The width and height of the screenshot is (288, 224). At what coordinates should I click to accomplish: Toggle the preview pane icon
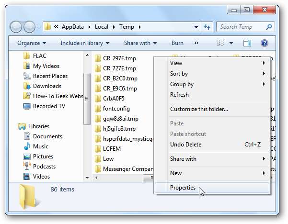[247, 43]
